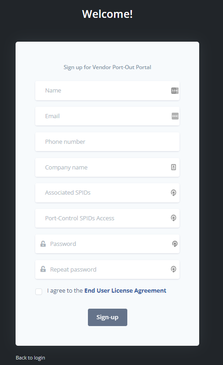This screenshot has width=223, height=365.
Task: Click the Sign-up button
Action: coord(108,317)
